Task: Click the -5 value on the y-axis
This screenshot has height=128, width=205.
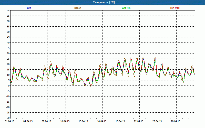Action: pyautogui.click(x=8, y=91)
